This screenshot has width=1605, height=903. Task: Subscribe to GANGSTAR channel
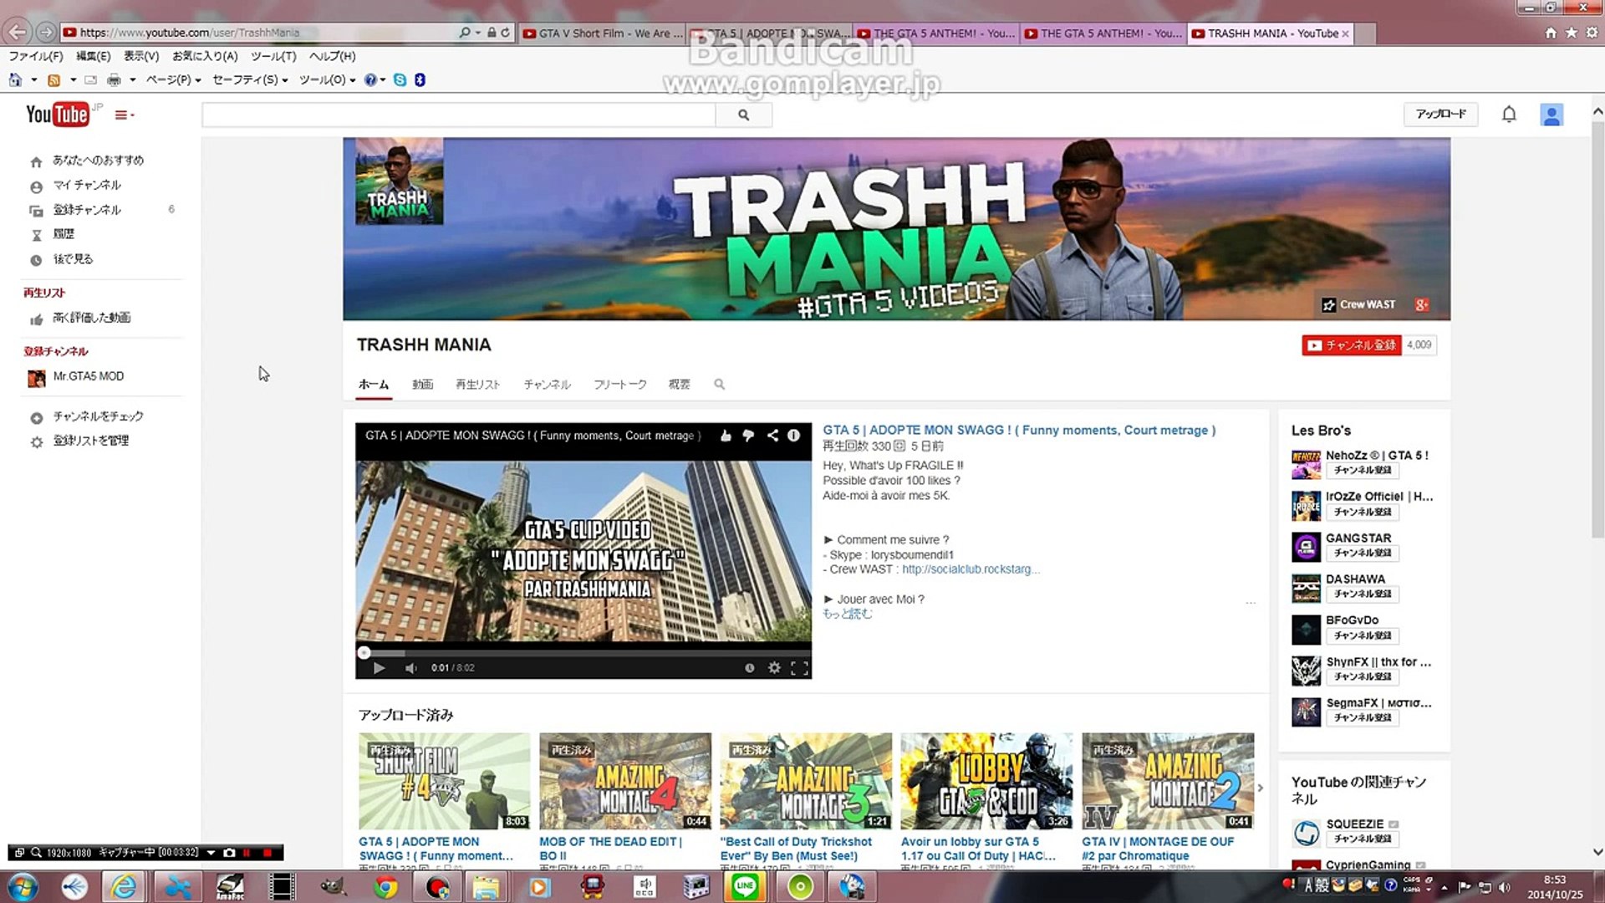(x=1363, y=554)
